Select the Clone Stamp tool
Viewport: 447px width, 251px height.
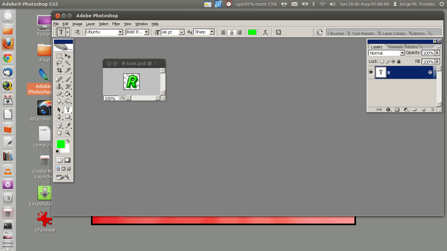(x=59, y=87)
